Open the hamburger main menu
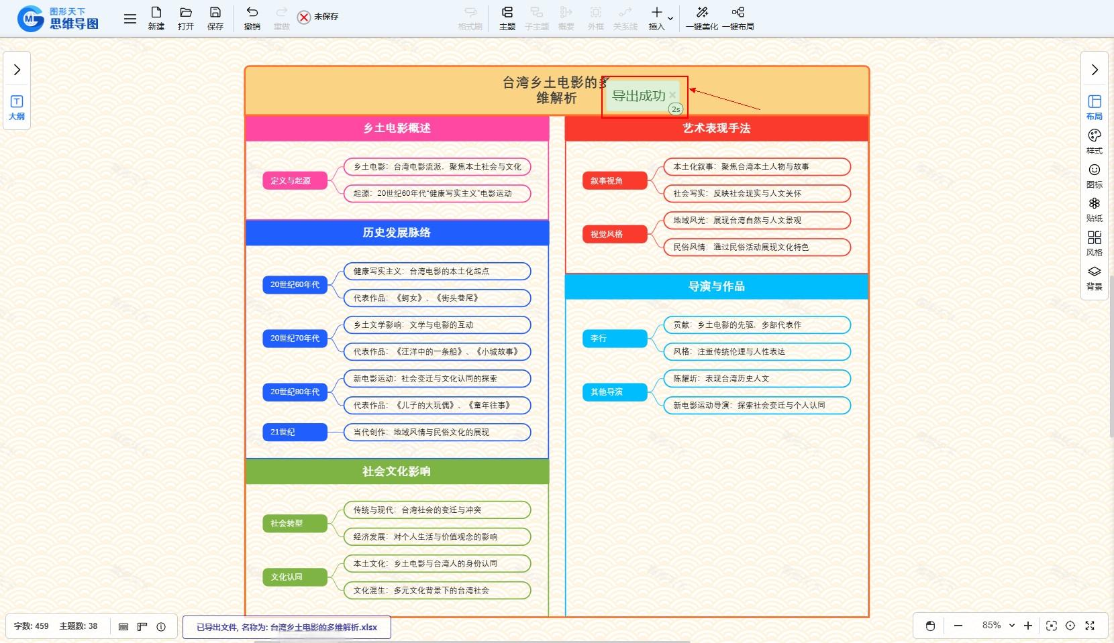The image size is (1114, 643). tap(130, 19)
